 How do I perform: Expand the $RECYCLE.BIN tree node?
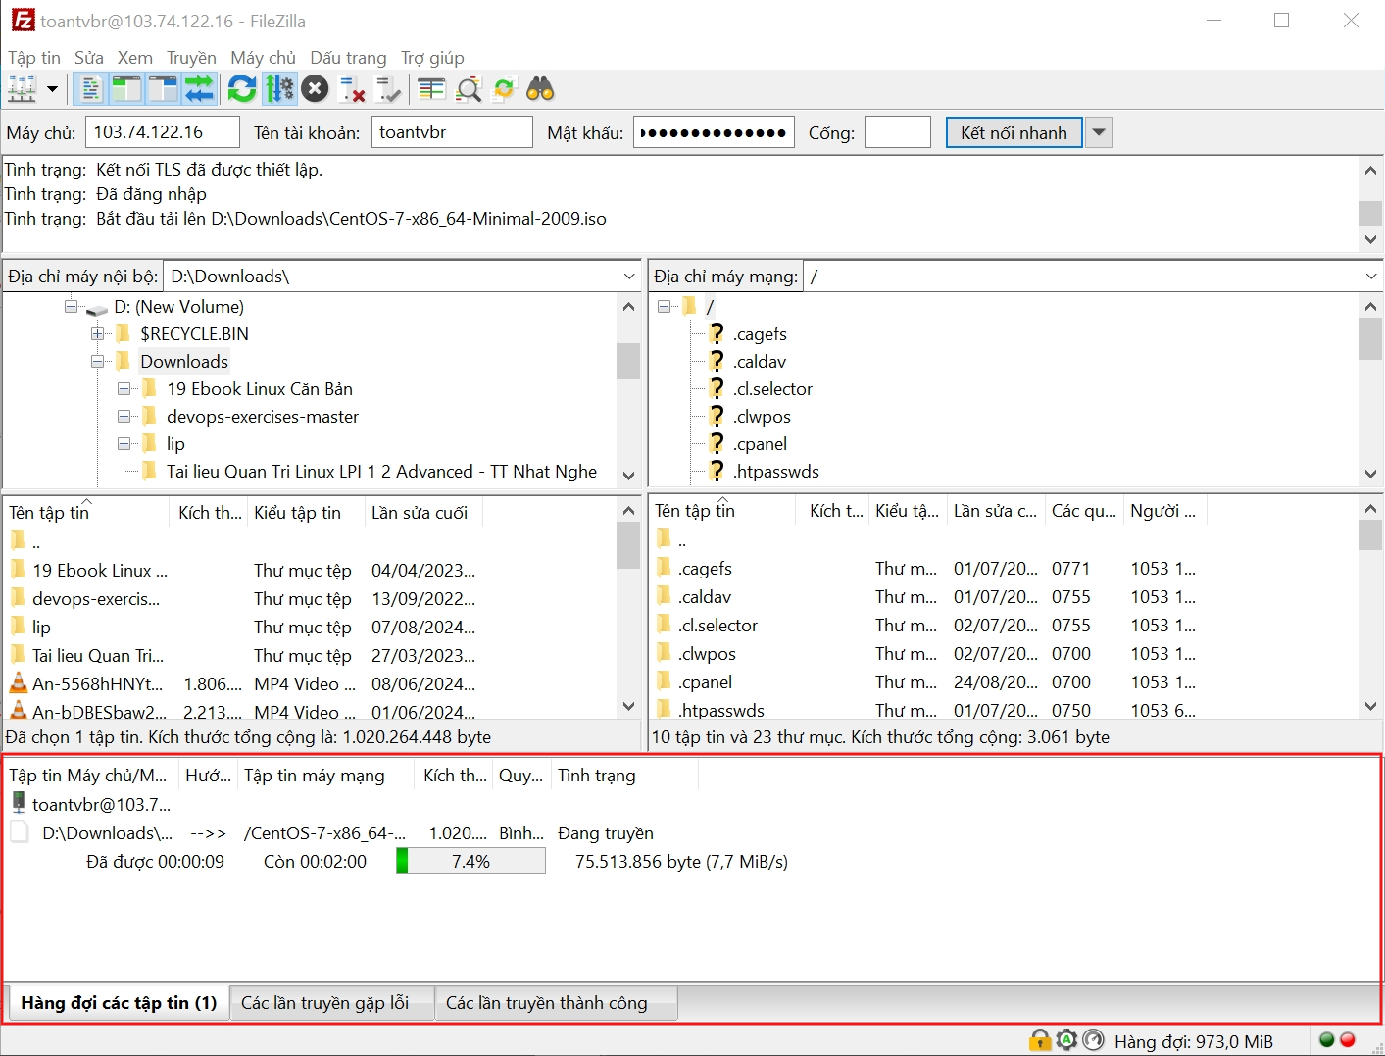(x=97, y=334)
